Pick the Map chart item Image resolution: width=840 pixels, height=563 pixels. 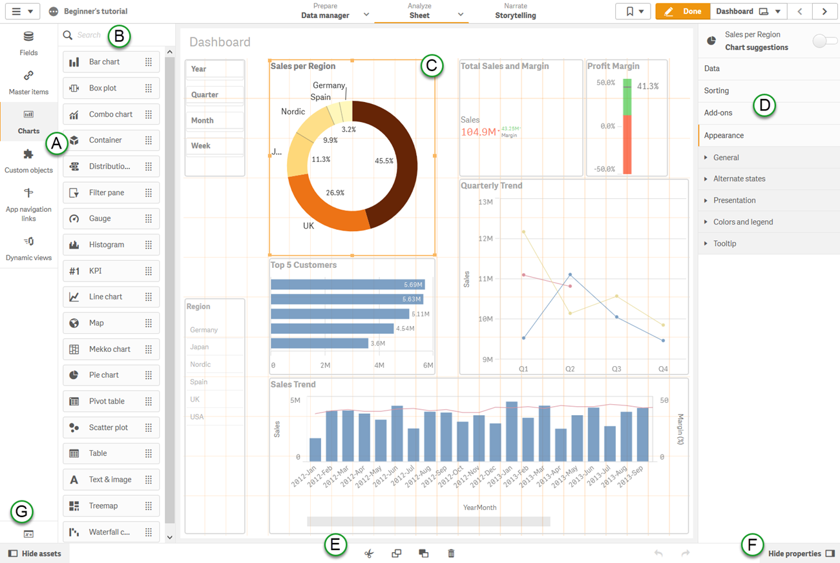point(111,323)
